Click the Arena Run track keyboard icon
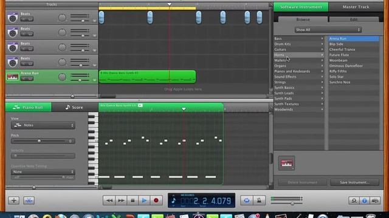Viewport: 389px width, 218px height. pos(12,77)
